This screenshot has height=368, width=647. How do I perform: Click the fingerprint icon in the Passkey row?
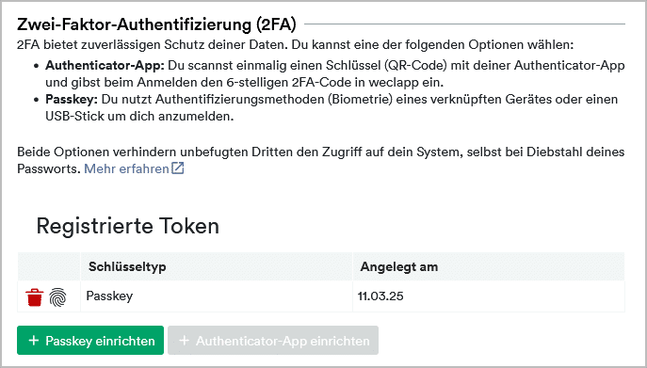(57, 297)
